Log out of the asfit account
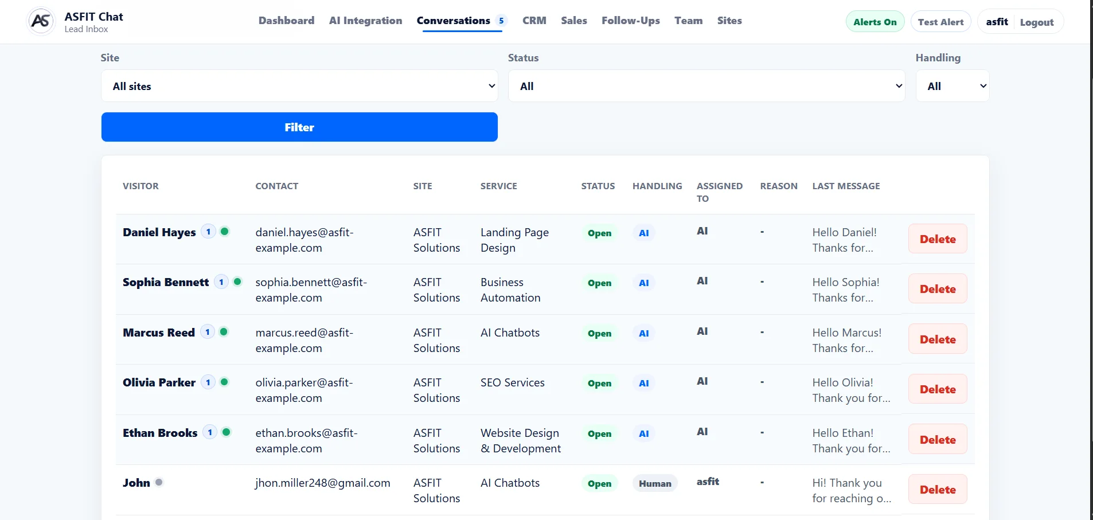 coord(1036,22)
